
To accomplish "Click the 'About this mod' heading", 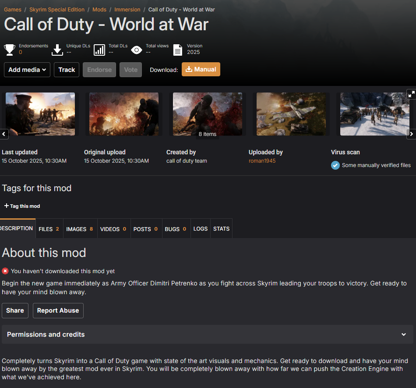I will coord(44,253).
